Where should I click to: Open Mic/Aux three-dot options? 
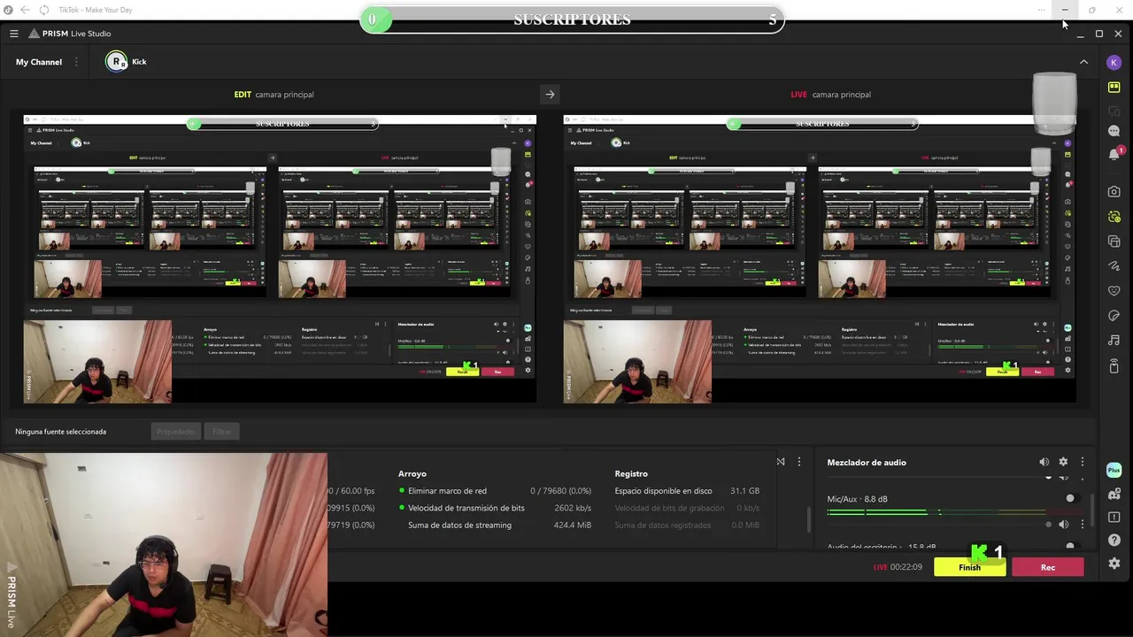tap(1082, 525)
